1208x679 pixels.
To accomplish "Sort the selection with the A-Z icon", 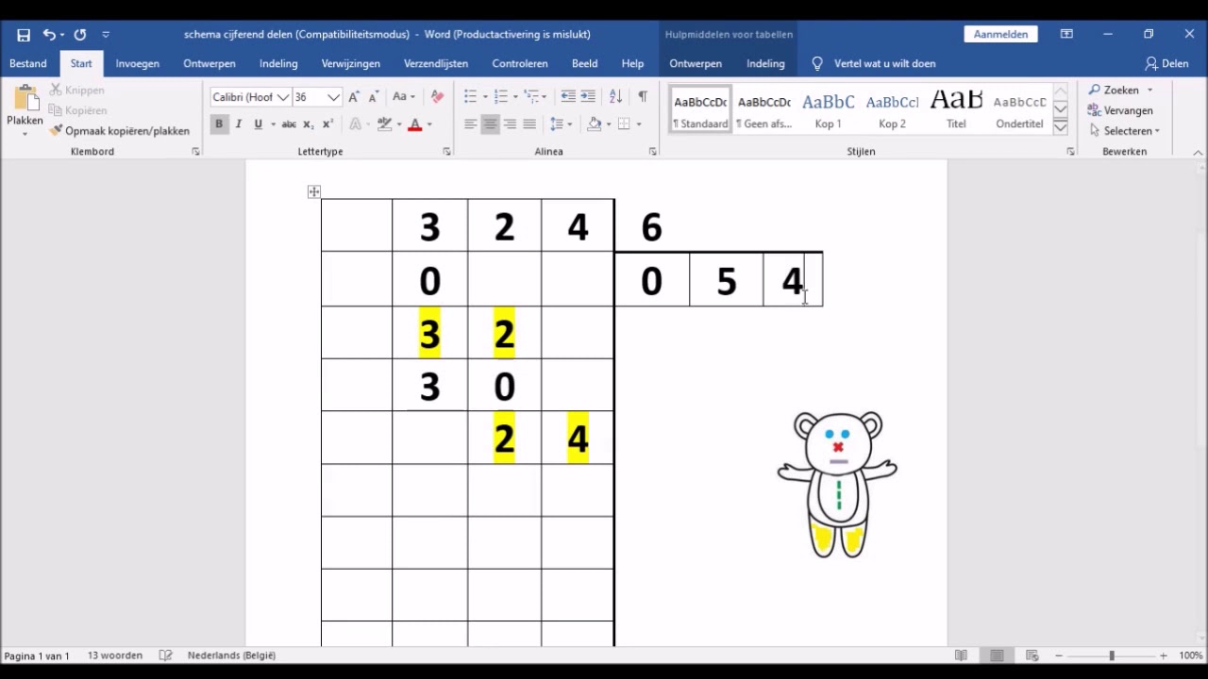I will (615, 97).
